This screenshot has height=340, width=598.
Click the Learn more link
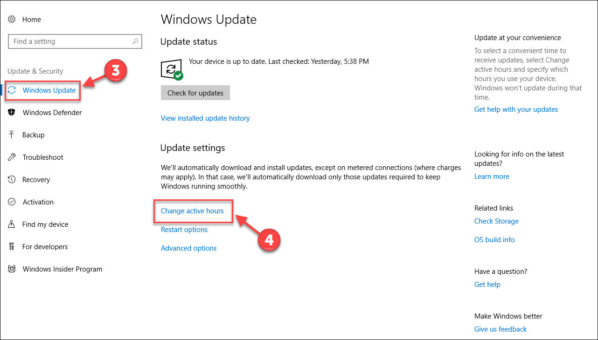coord(492,177)
